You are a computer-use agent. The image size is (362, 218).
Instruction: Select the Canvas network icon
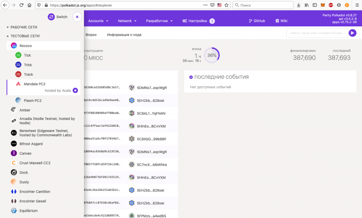(x=14, y=153)
